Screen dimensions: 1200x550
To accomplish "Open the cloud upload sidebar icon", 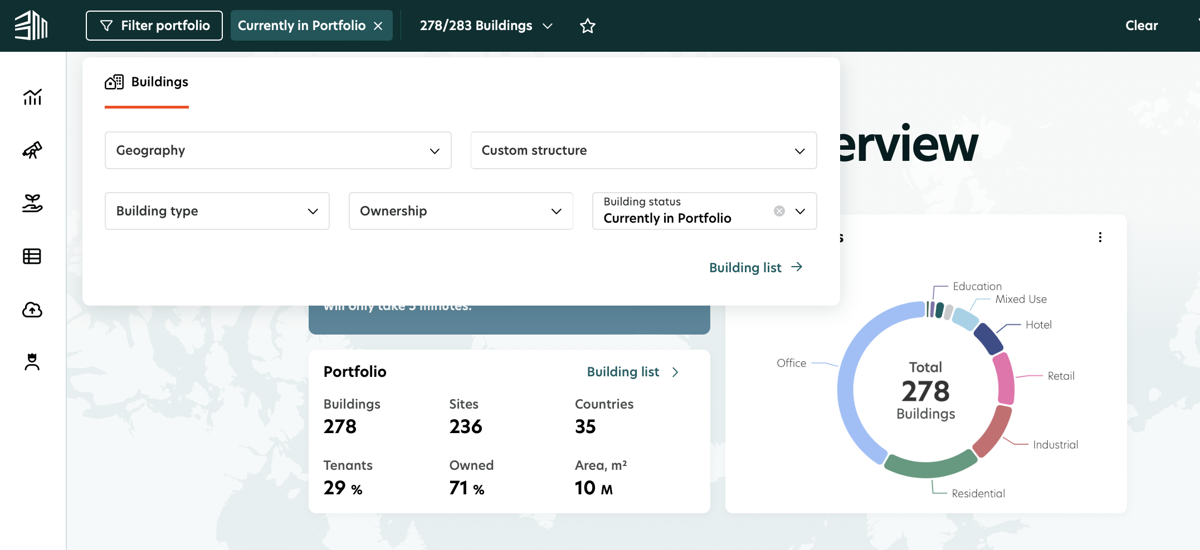I will click(32, 310).
